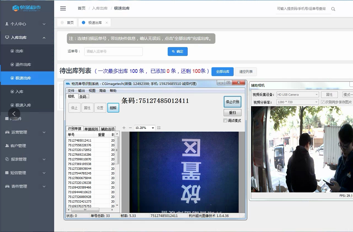
Task: Click the search magnifier icon
Action: (x=333, y=9)
